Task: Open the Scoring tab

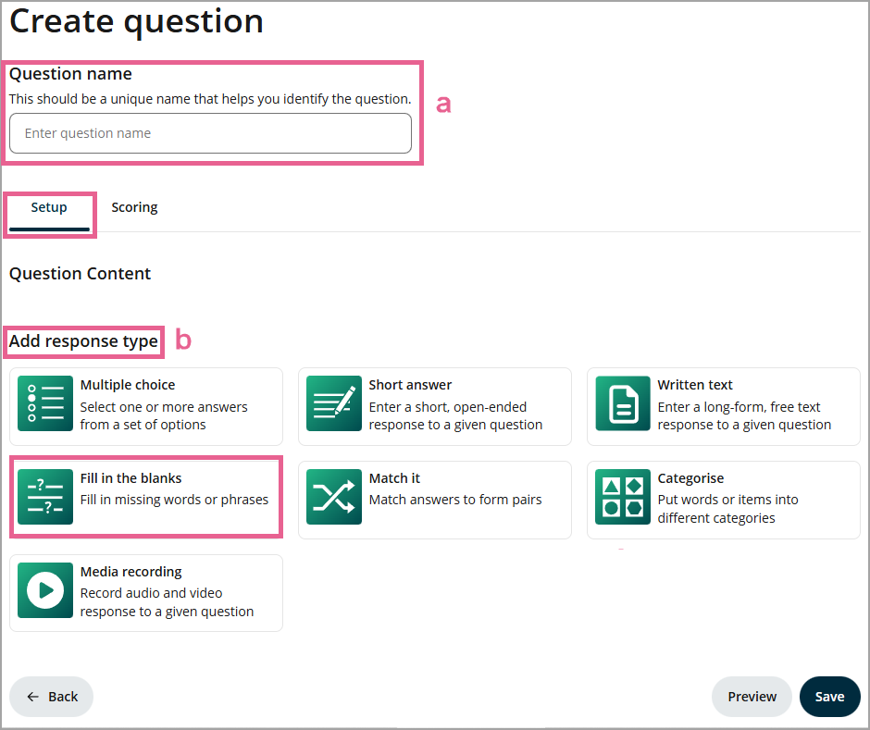Action: [134, 207]
